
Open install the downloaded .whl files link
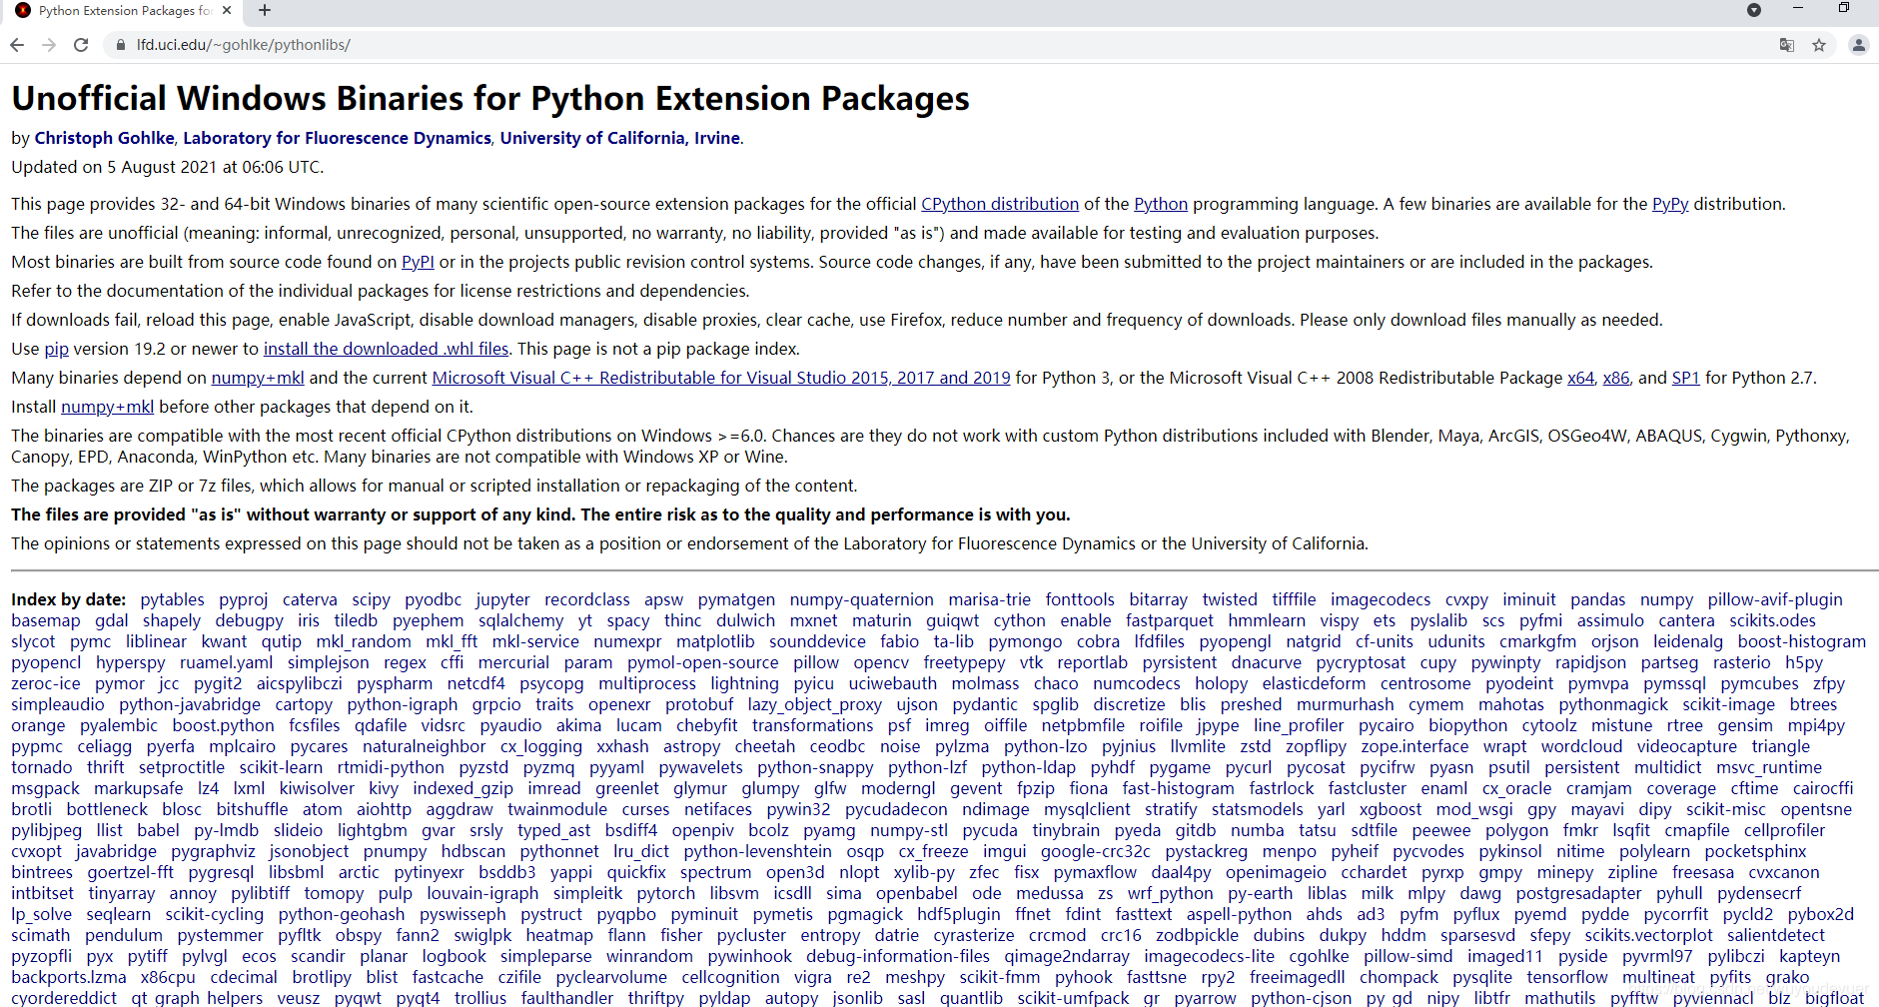(386, 349)
